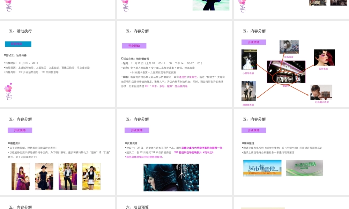Image resolution: width=349 pixels, height=209 pixels.
Task: Click 开业活动 label on 模特展示 slide
Action: pyautogui.click(x=20, y=130)
